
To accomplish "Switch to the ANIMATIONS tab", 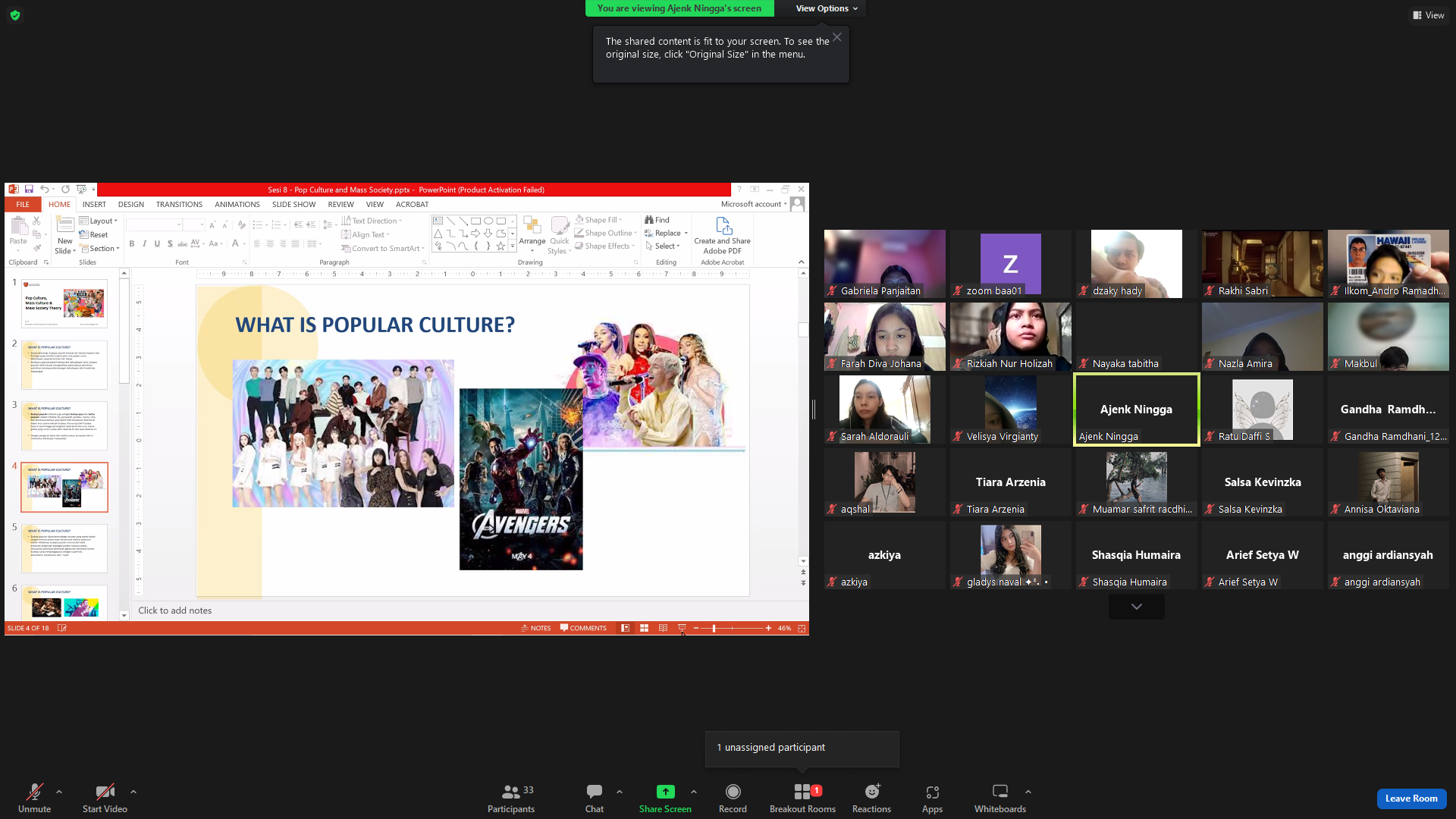I will pos(237,204).
